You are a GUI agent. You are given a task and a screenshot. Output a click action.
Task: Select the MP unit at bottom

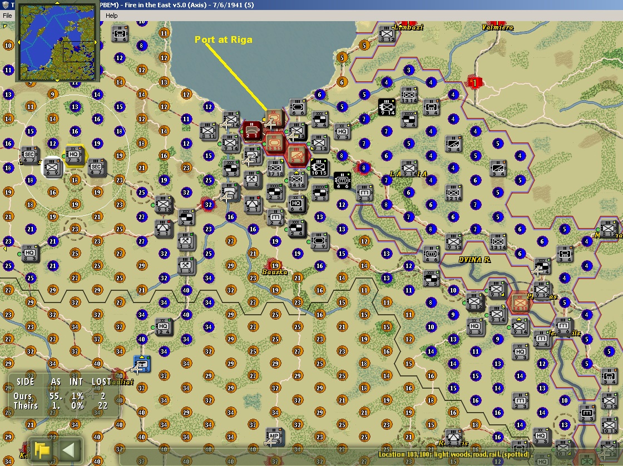tap(274, 437)
